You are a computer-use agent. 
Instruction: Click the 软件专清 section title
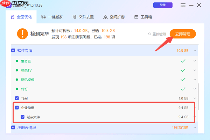(25, 51)
